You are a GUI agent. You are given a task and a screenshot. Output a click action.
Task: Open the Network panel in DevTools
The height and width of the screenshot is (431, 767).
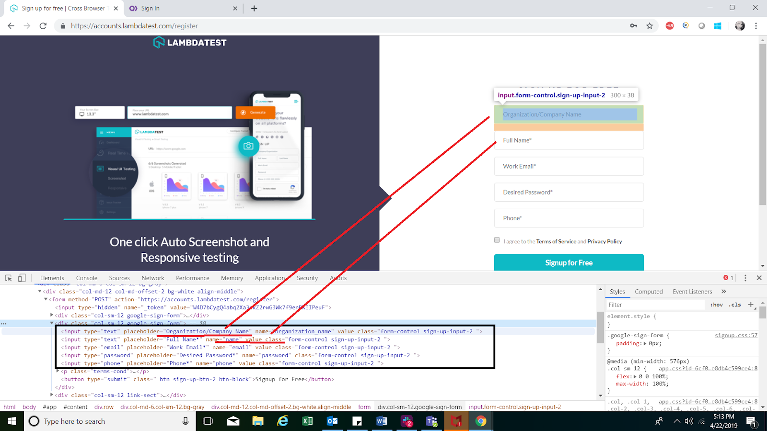[152, 278]
